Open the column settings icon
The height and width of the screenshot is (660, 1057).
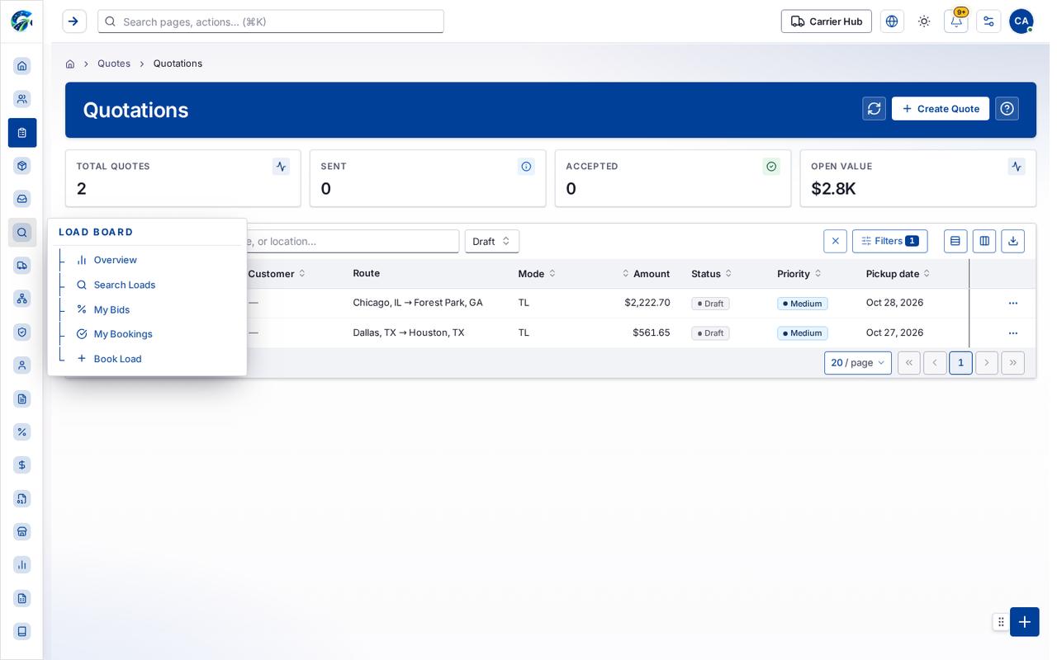point(984,241)
